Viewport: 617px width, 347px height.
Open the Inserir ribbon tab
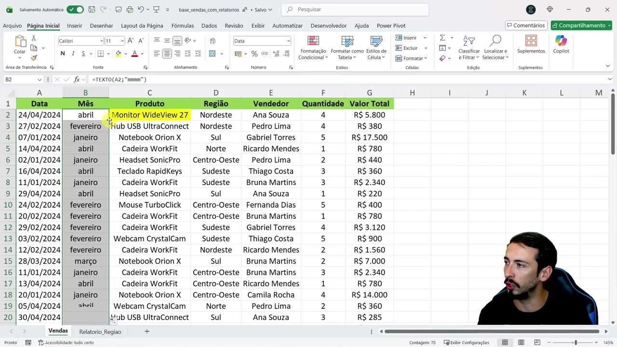coord(75,26)
